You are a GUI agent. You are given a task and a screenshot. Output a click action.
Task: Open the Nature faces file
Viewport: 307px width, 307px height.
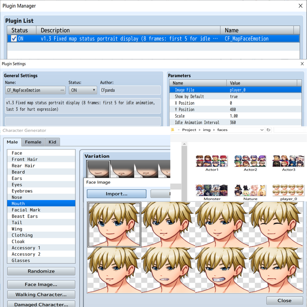(x=250, y=193)
